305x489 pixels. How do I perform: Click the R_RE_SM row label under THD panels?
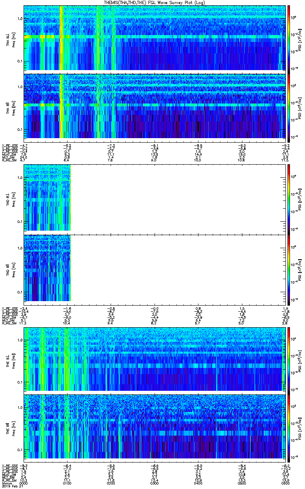point(9,323)
